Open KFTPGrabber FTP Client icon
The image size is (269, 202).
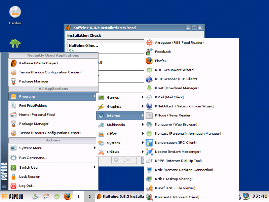[x=149, y=79]
